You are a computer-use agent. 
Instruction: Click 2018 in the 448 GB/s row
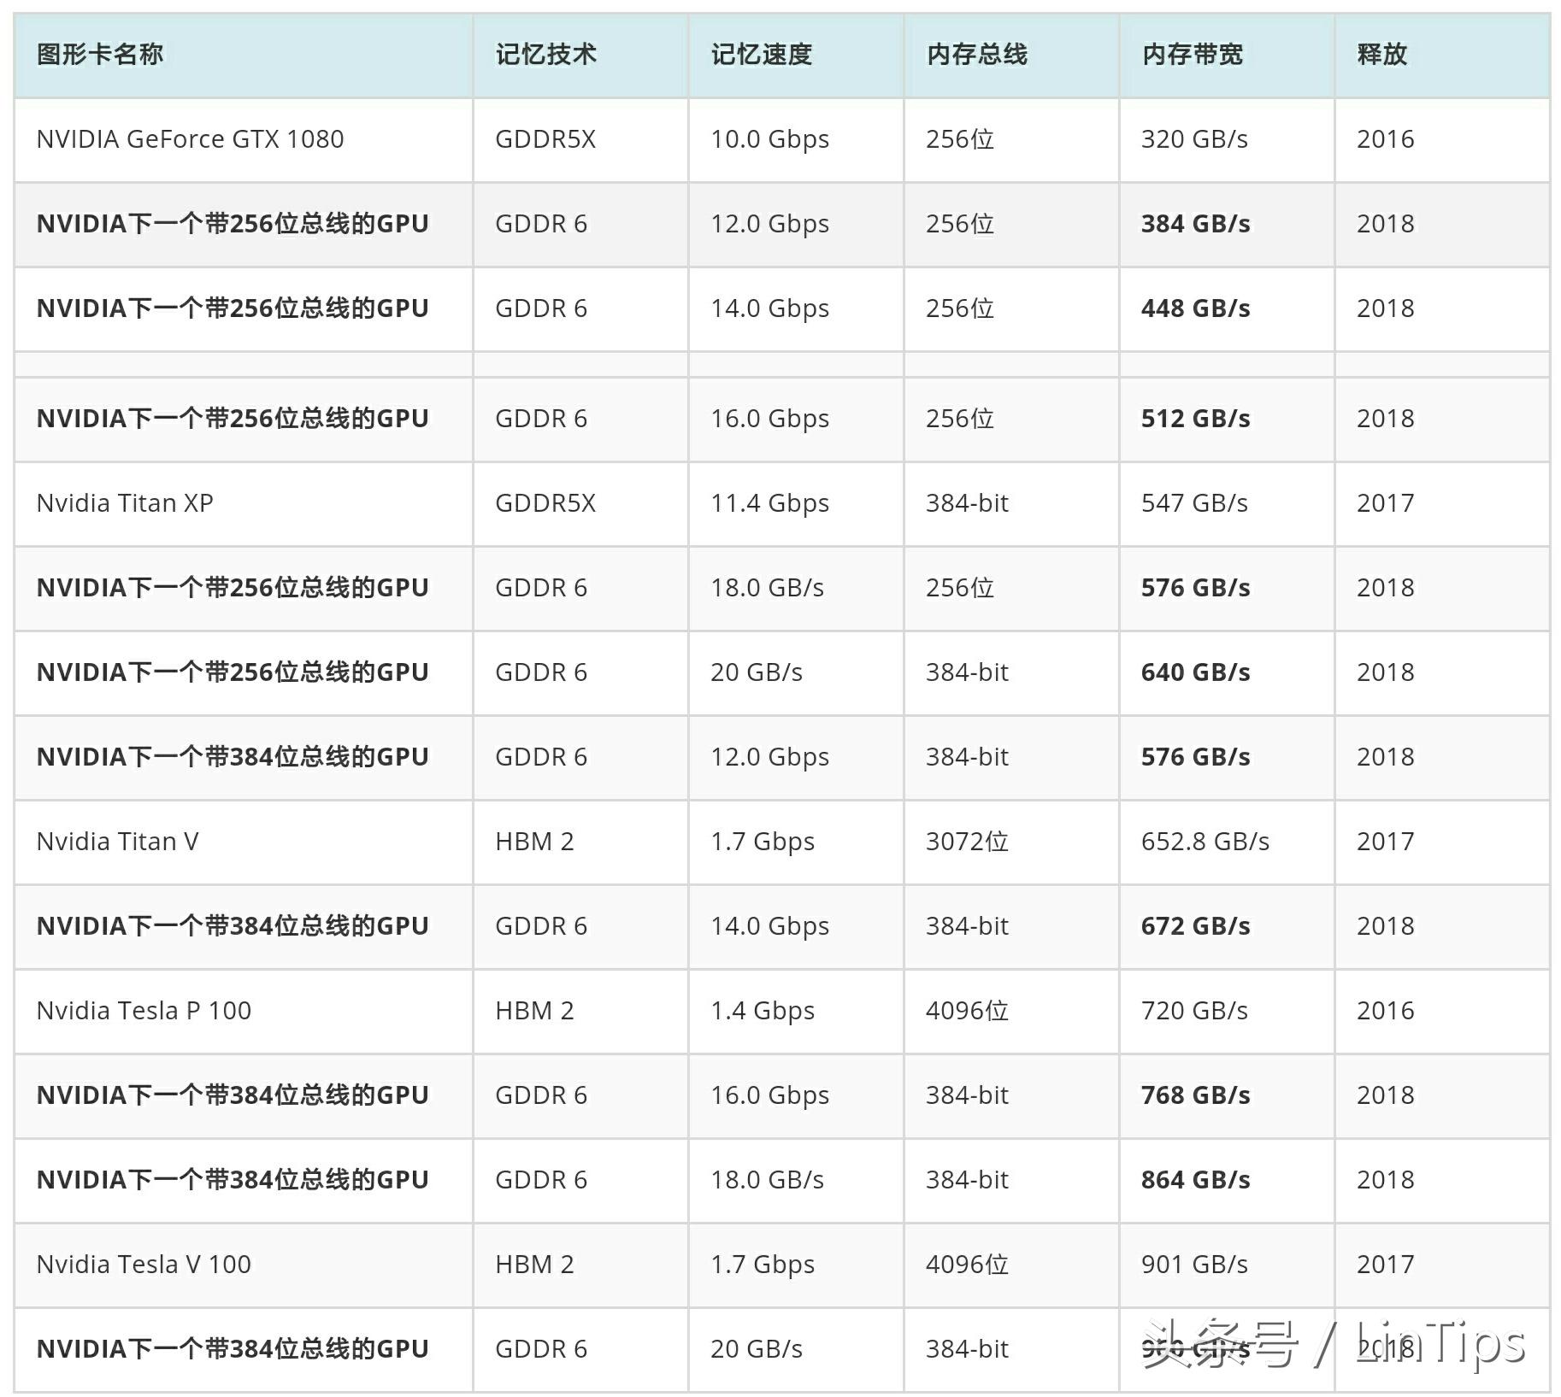click(x=1385, y=308)
